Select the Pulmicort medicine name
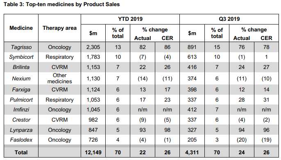 click(21, 100)
